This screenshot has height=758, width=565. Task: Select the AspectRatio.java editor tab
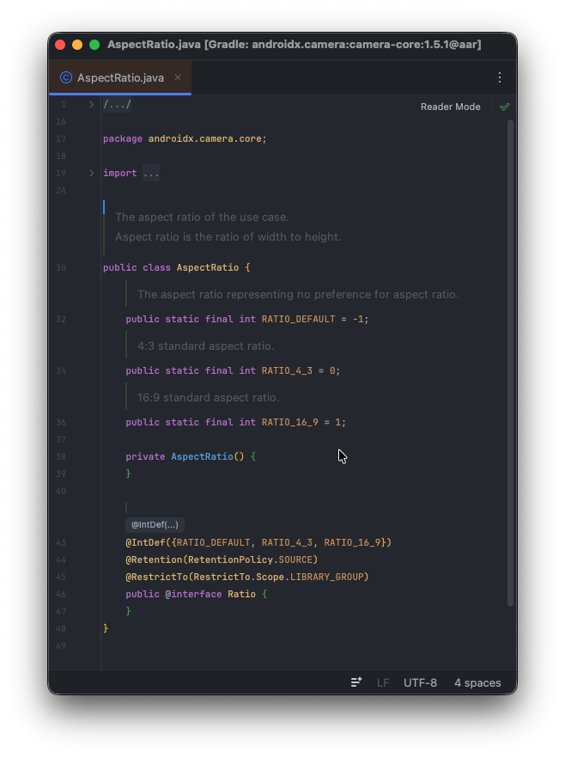(120, 77)
